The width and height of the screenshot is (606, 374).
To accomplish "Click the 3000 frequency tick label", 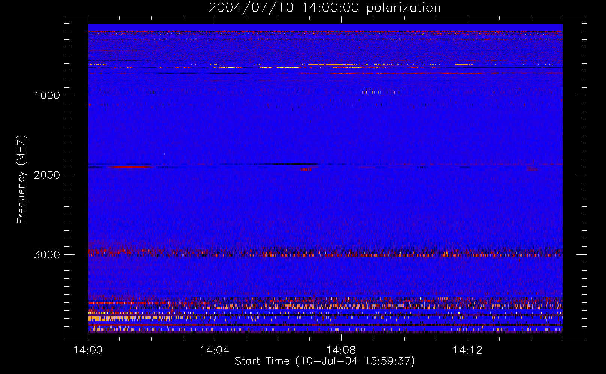I will (x=47, y=255).
